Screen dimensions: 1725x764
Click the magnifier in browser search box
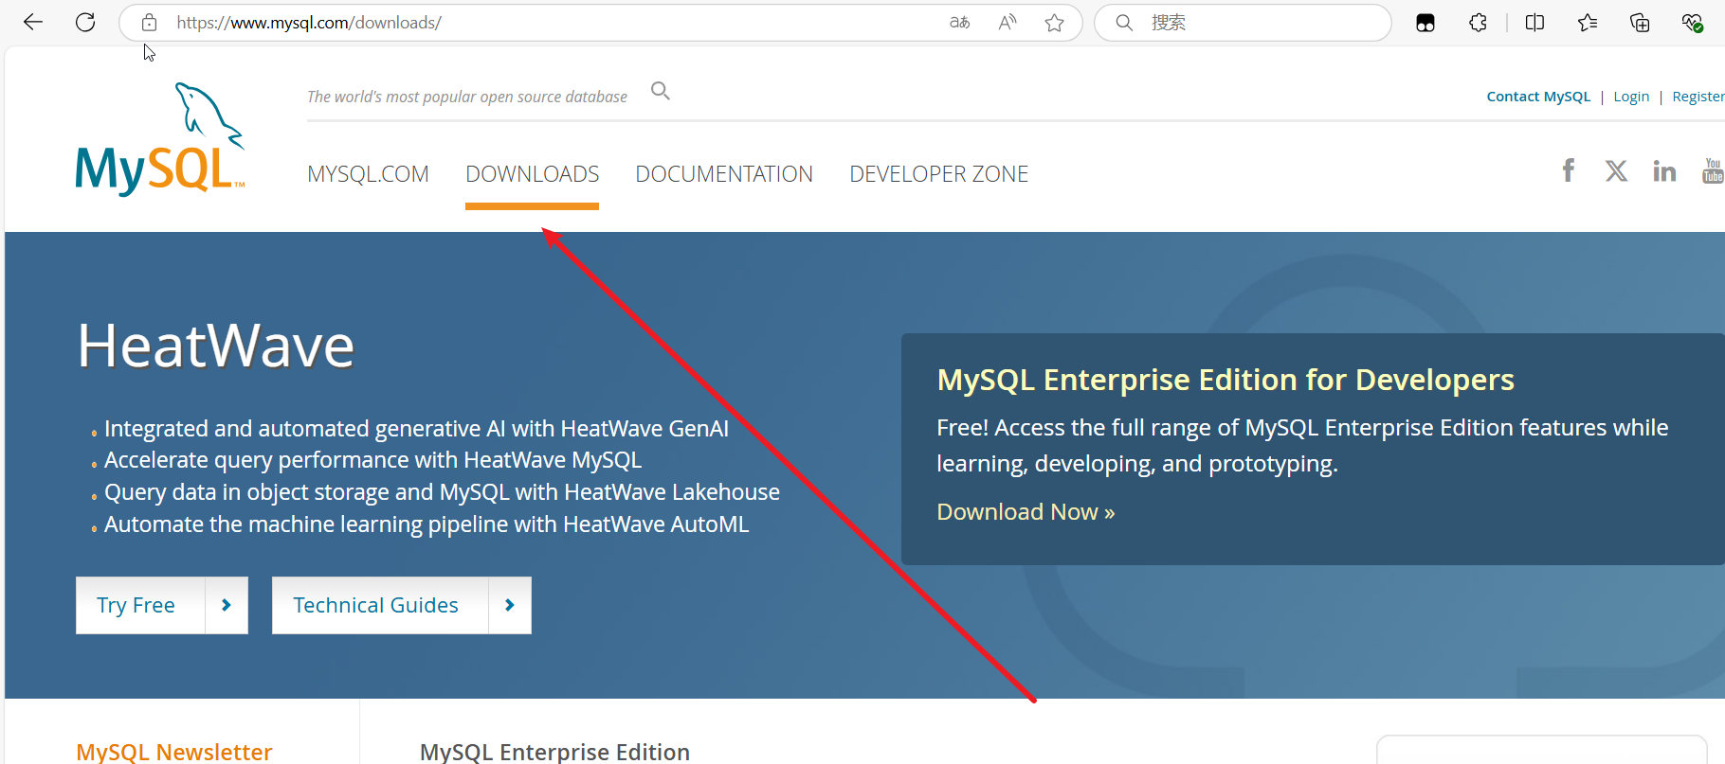(x=1124, y=23)
